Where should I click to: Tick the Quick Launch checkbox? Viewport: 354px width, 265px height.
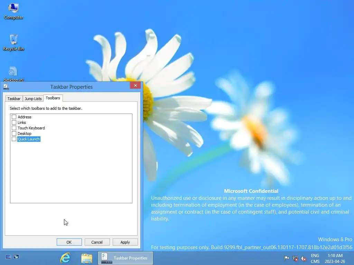tap(14, 139)
